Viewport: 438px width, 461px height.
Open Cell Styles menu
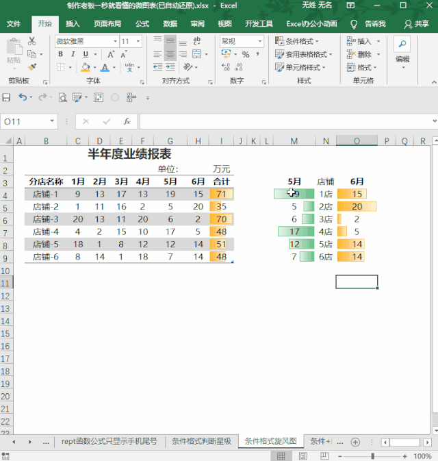tap(300, 67)
